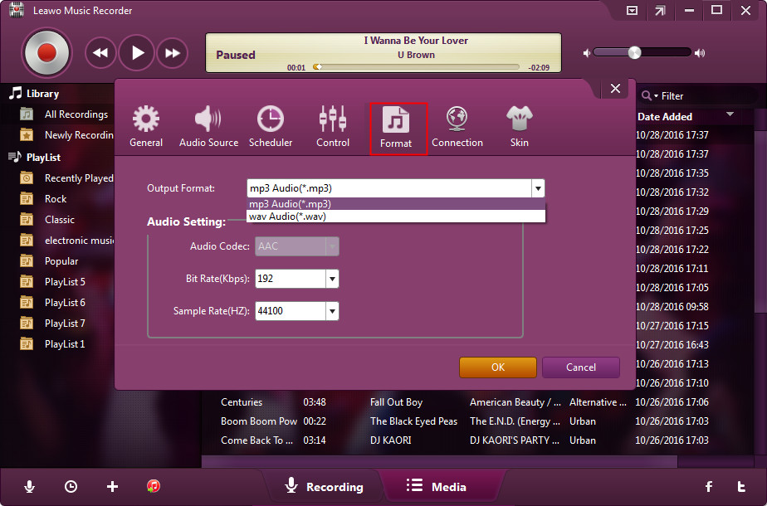
Task: Select the Format settings tab
Action: (x=398, y=129)
